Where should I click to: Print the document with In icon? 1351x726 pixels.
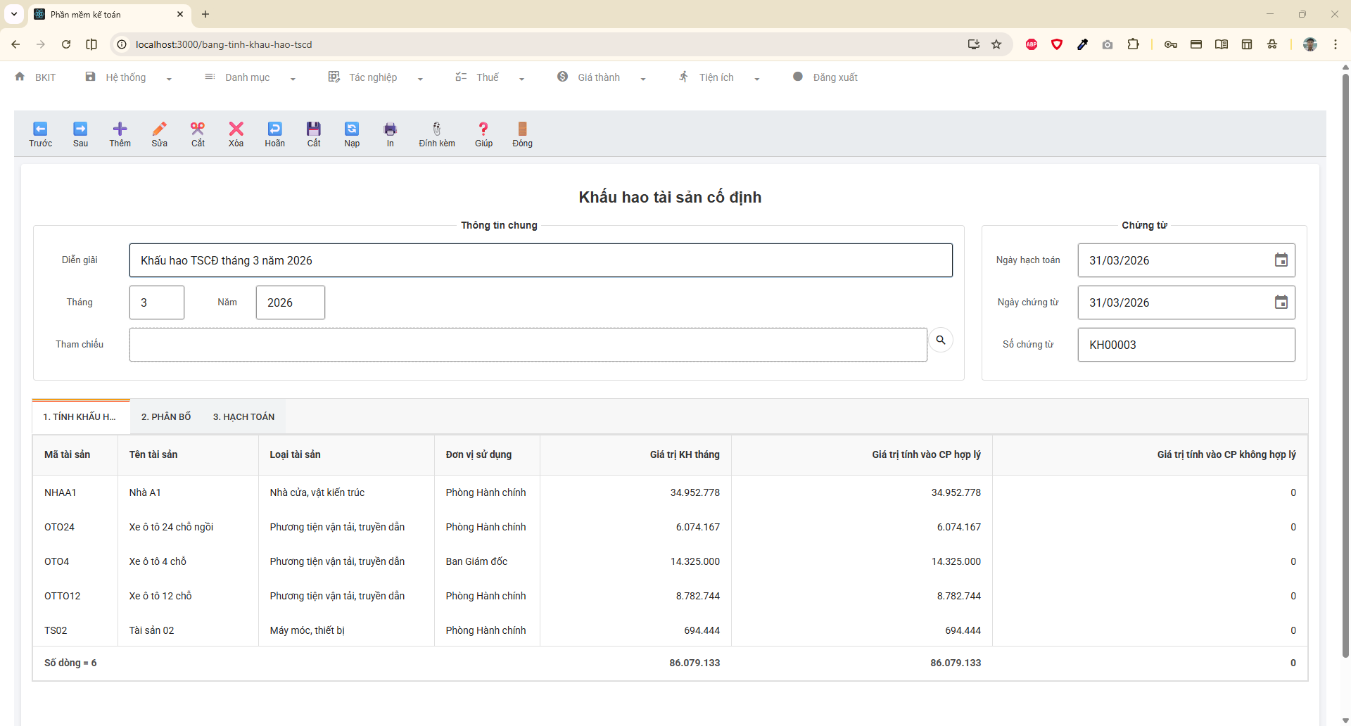(390, 129)
